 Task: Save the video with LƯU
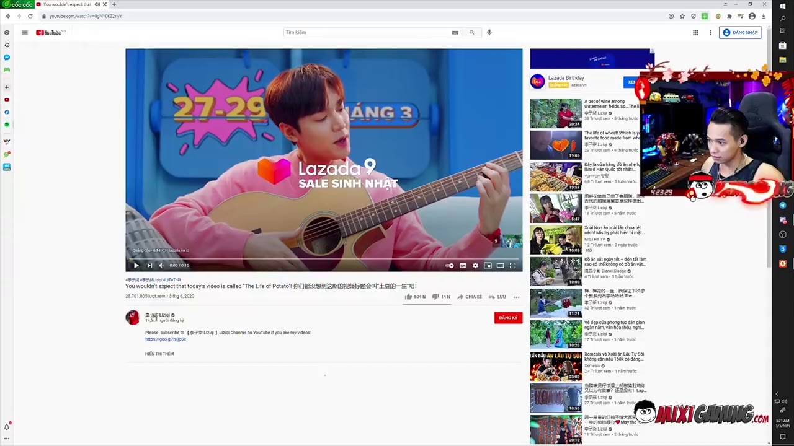click(x=497, y=297)
